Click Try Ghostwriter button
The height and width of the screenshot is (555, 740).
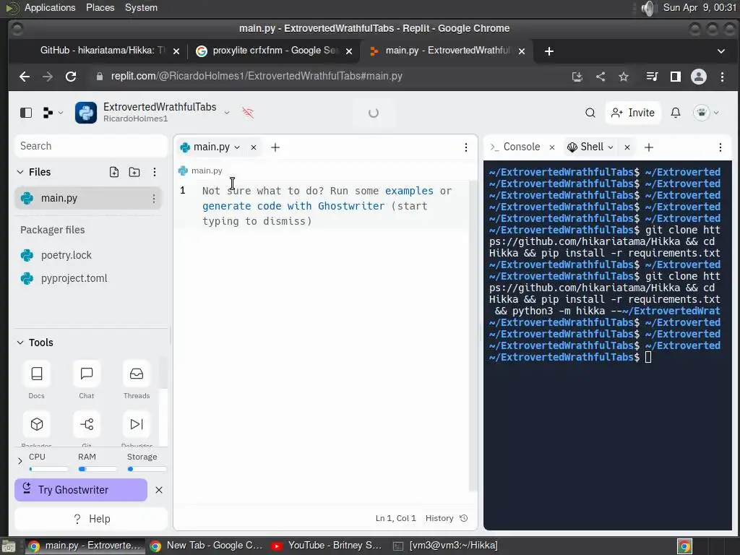coord(81,490)
